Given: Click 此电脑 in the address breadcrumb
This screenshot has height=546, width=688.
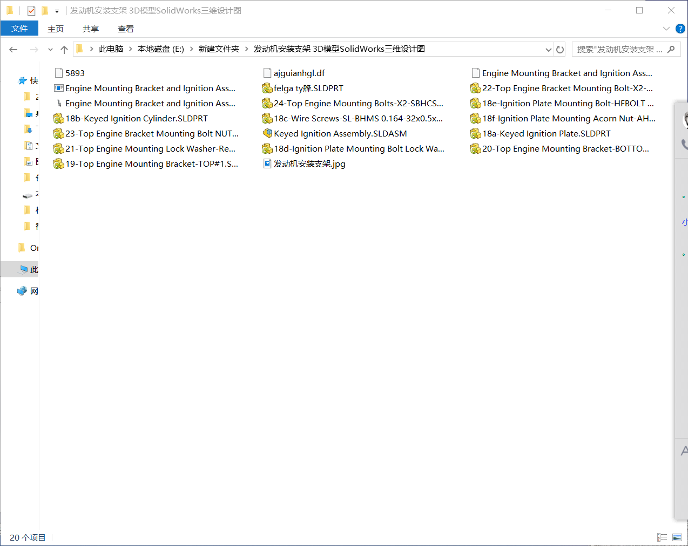Looking at the screenshot, I should pyautogui.click(x=111, y=49).
